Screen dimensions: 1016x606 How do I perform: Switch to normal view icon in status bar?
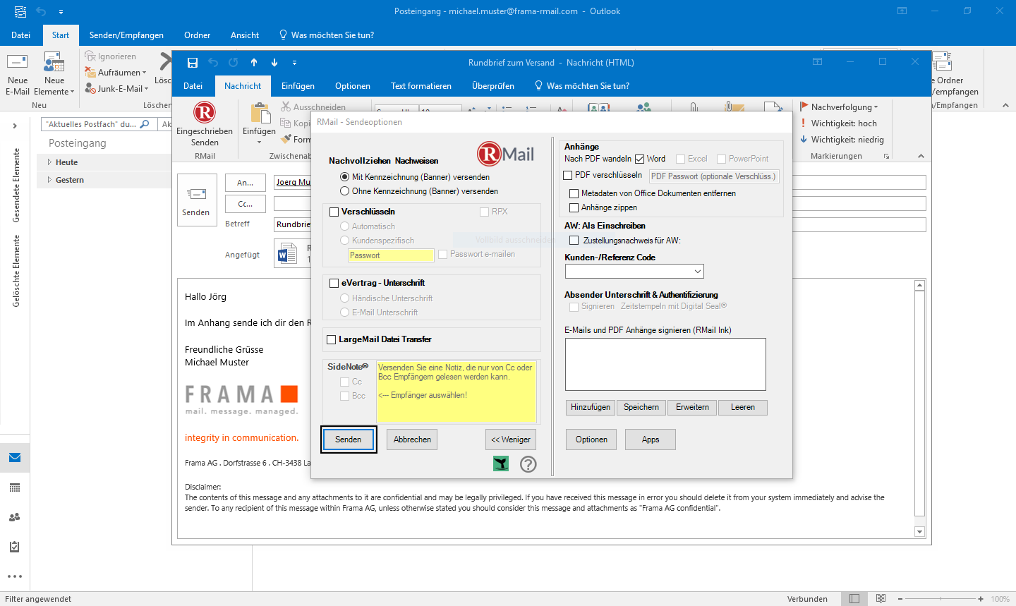point(854,599)
